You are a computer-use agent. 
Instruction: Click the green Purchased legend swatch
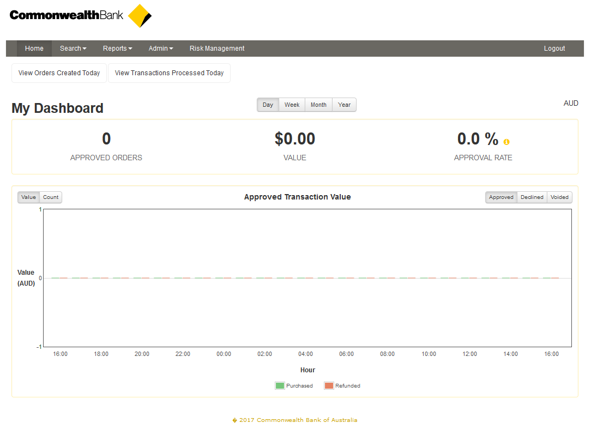pyautogui.click(x=280, y=386)
